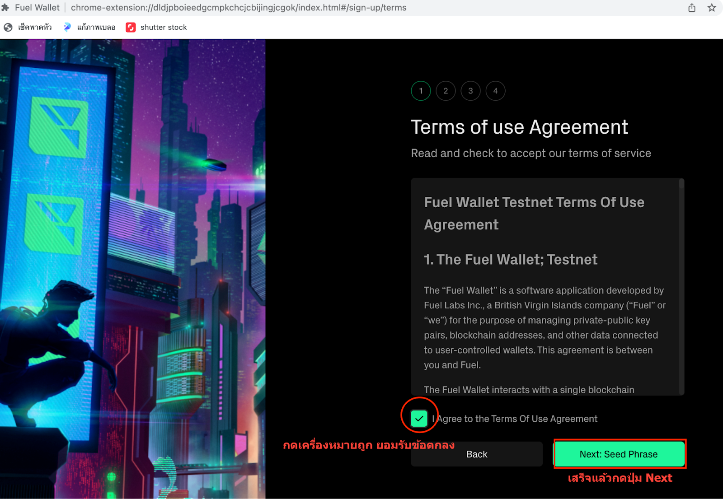
Task: Click the 'I Agree to the Terms' label
Action: pos(515,419)
